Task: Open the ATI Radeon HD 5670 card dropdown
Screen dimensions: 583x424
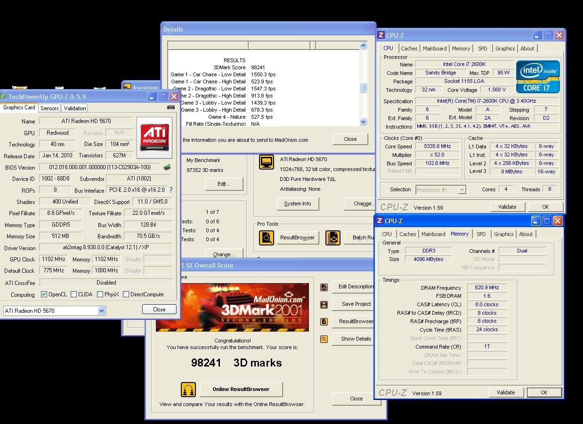Action: 101,311
